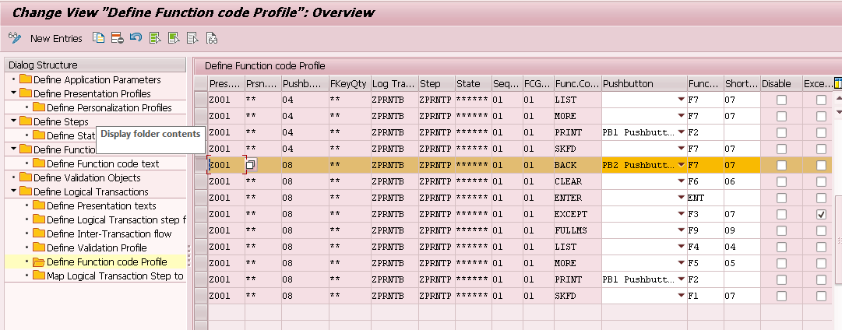The width and height of the screenshot is (842, 330).
Task: Click the Undo Change arrow icon
Action: pos(136,38)
